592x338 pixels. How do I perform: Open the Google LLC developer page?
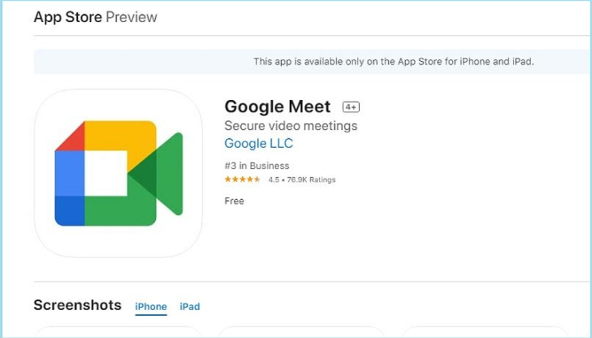(258, 143)
